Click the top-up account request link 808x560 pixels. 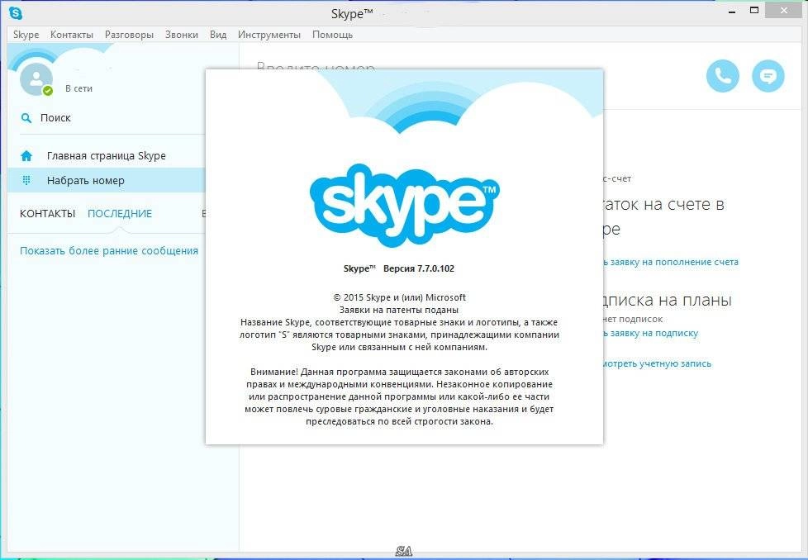click(671, 262)
